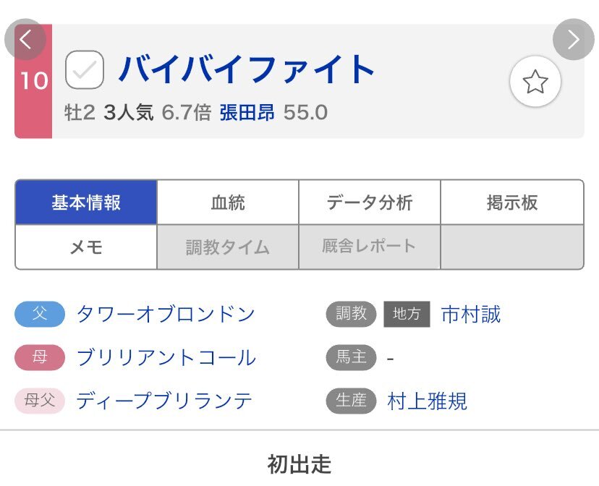Viewport: 599px width, 486px height.
Task: Open jockey 張田昂 profile
Action: tap(247, 113)
